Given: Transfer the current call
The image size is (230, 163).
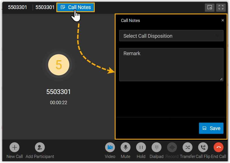Looking at the screenshot, I should pos(187,147).
